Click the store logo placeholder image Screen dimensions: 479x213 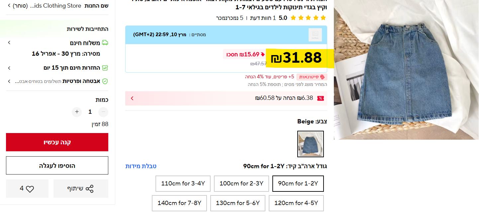(x=315, y=35)
